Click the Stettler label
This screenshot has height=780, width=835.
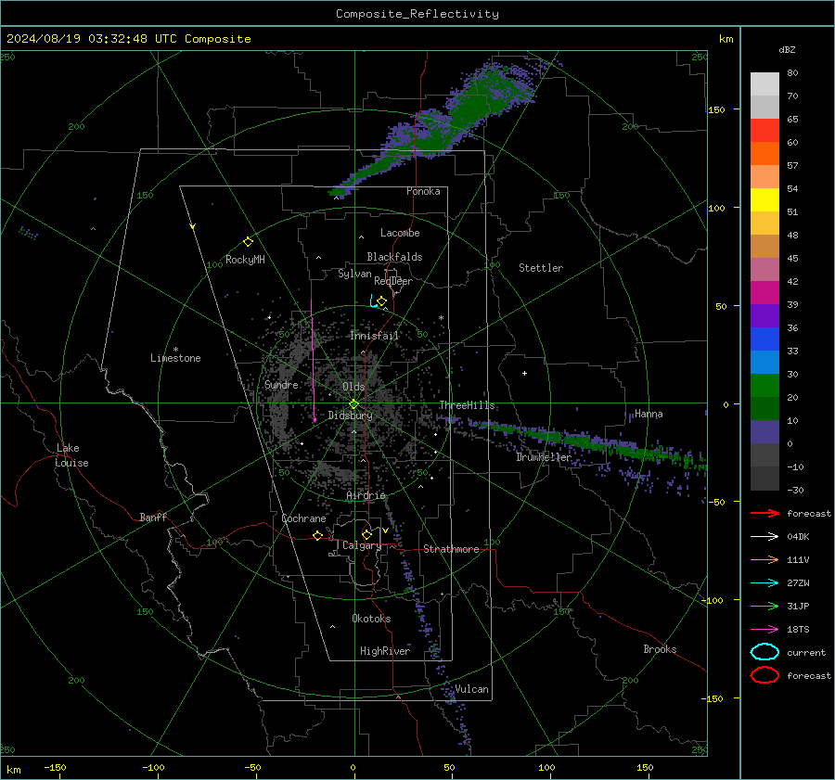[x=541, y=268]
